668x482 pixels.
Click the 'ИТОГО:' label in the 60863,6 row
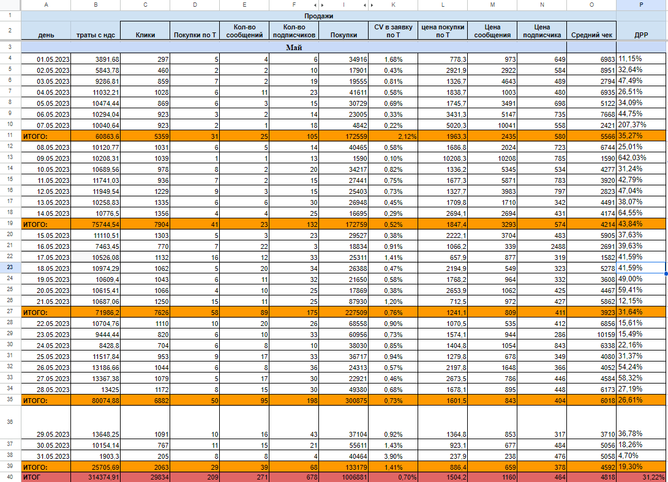click(x=46, y=136)
